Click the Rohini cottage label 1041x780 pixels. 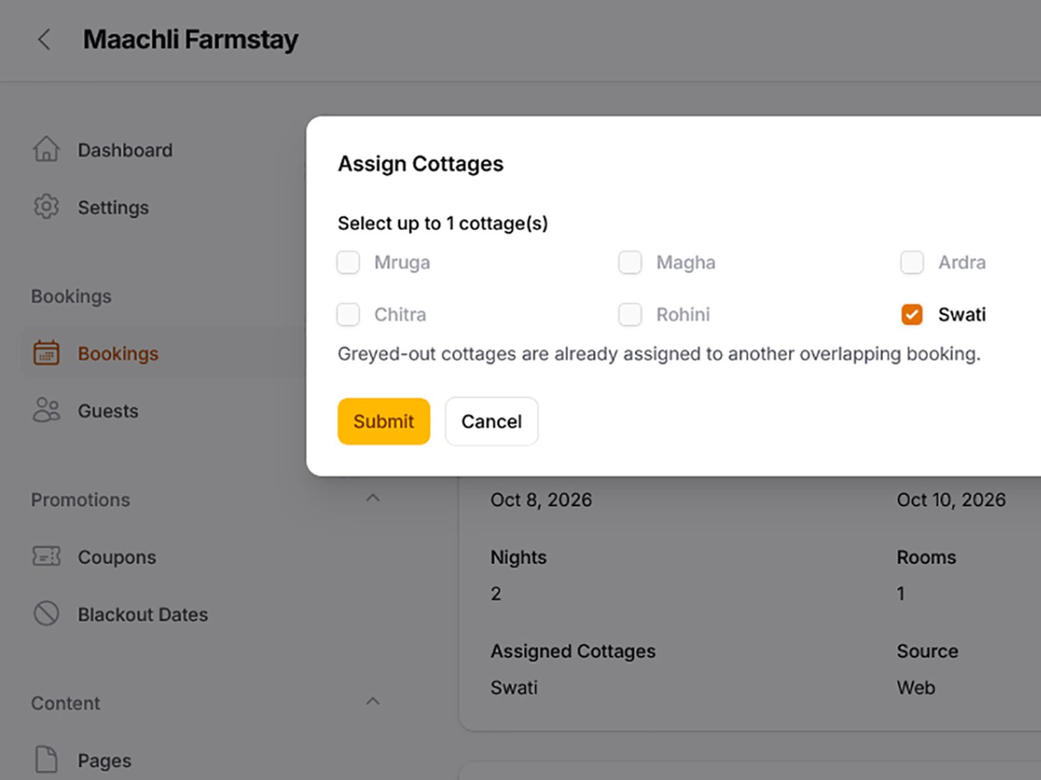(683, 315)
